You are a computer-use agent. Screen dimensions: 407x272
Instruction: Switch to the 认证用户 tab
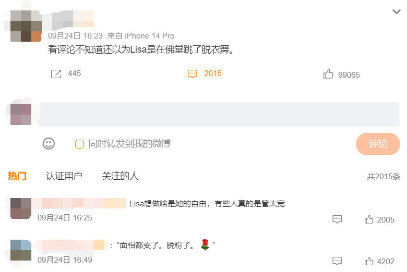tap(64, 176)
